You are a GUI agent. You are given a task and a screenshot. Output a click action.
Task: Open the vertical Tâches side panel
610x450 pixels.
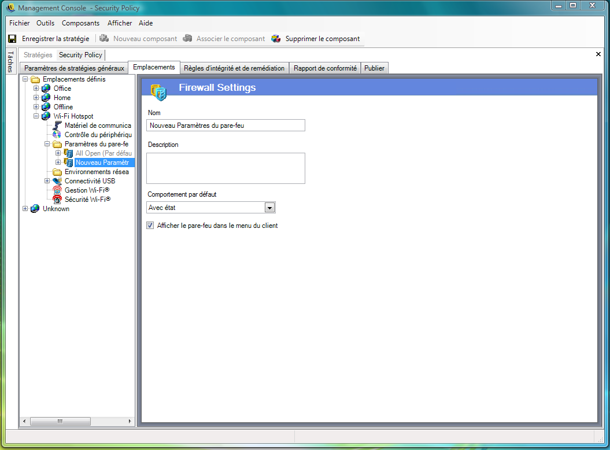pyautogui.click(x=10, y=62)
